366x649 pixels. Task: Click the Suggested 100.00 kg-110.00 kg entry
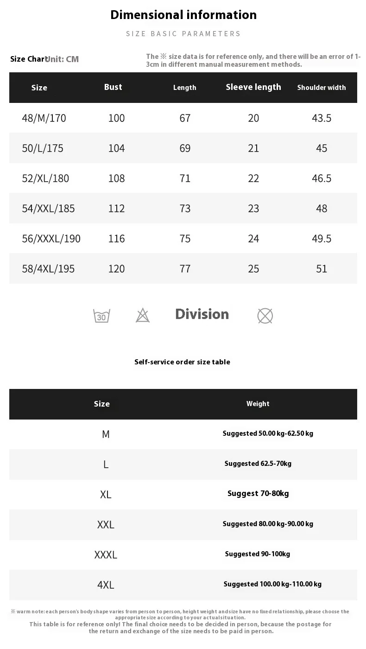pyautogui.click(x=272, y=584)
